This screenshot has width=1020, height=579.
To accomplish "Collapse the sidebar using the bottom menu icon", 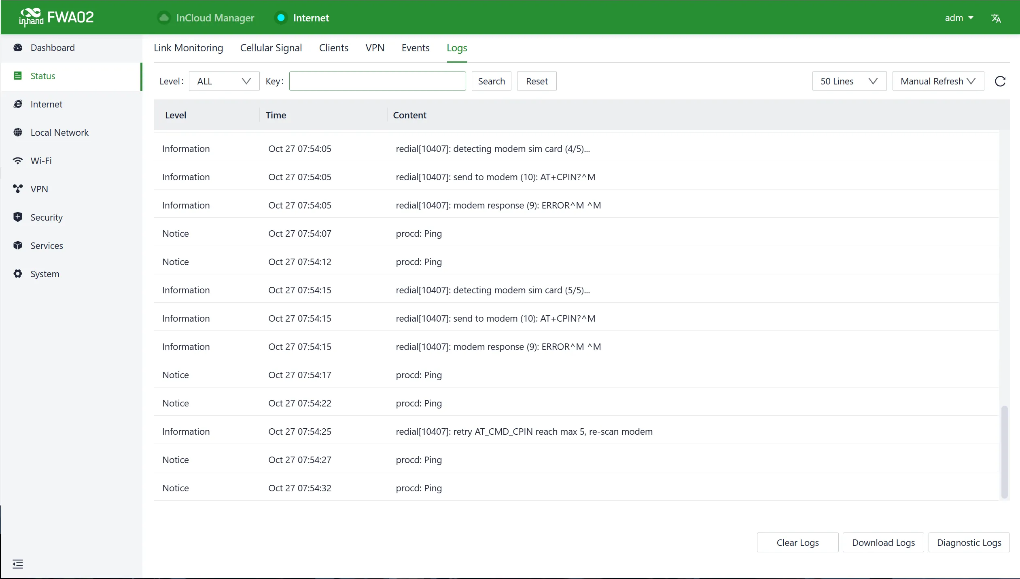I will 18,564.
